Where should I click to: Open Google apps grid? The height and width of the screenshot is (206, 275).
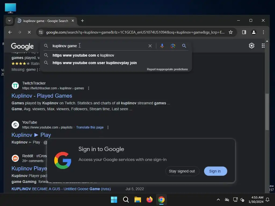(263, 46)
